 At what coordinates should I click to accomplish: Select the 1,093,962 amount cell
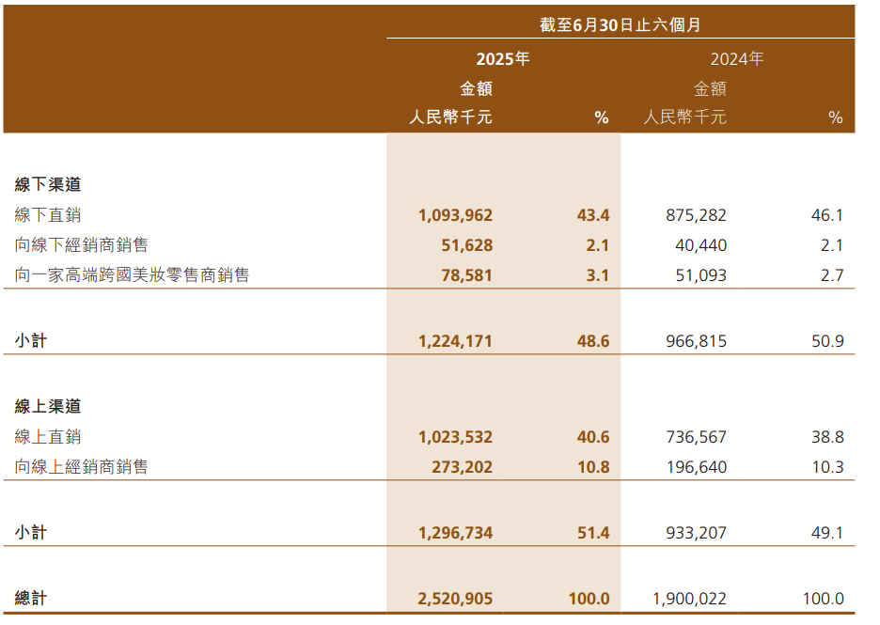[455, 215]
